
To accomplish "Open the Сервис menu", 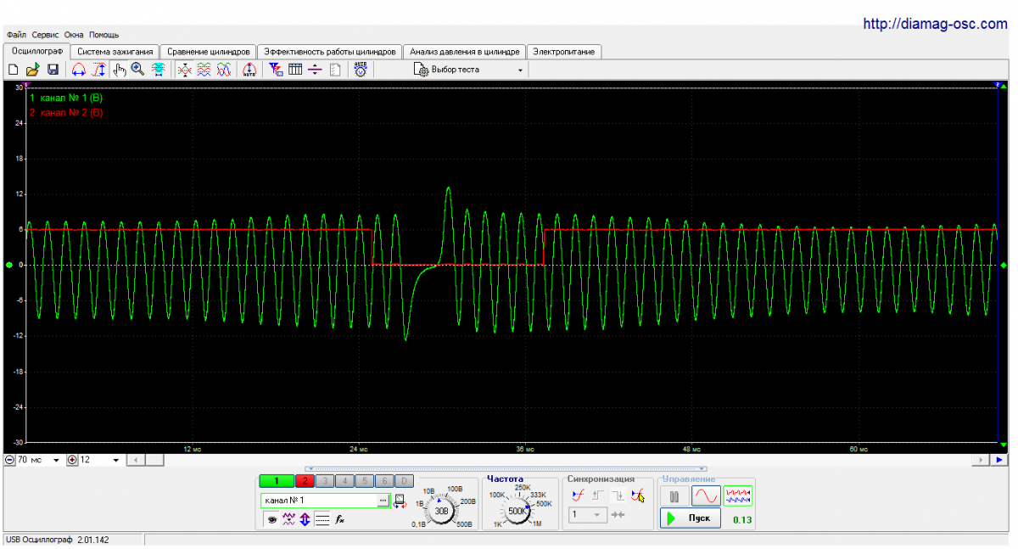I will tap(45, 35).
